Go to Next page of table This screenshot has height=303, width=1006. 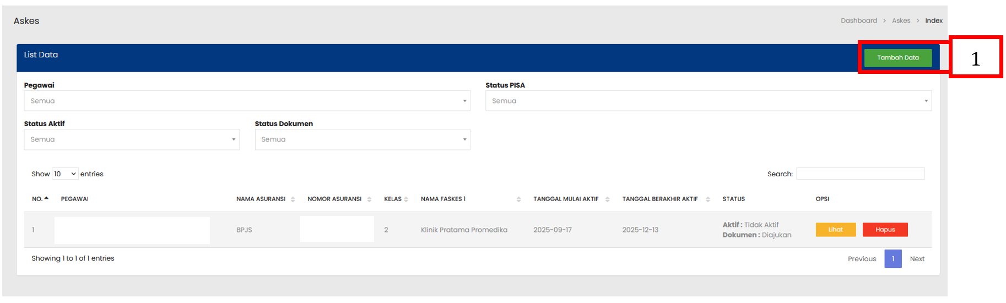pos(917,259)
